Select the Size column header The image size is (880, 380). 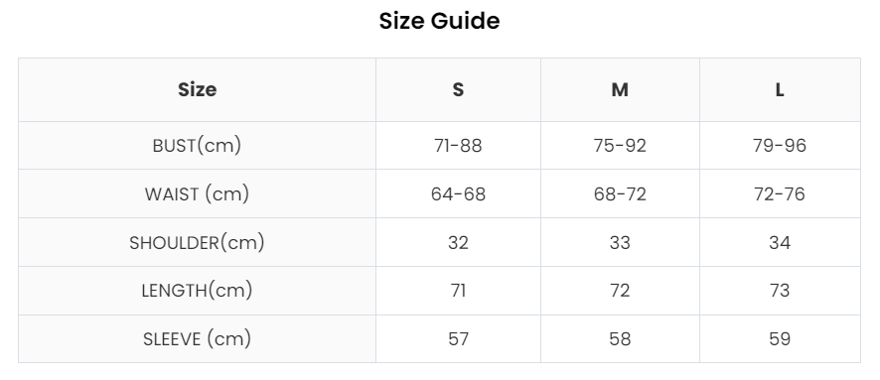tap(197, 89)
